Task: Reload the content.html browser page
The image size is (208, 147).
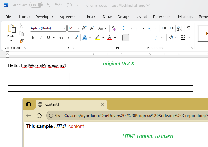Action: [x=39, y=116]
